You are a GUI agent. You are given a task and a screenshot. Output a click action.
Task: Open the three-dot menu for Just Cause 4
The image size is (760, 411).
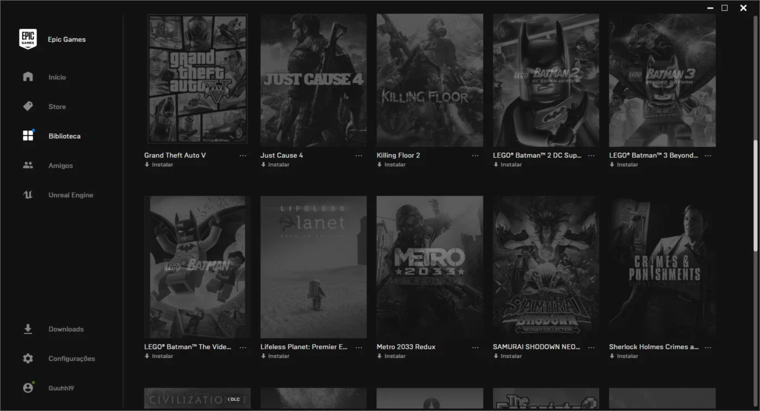(359, 156)
